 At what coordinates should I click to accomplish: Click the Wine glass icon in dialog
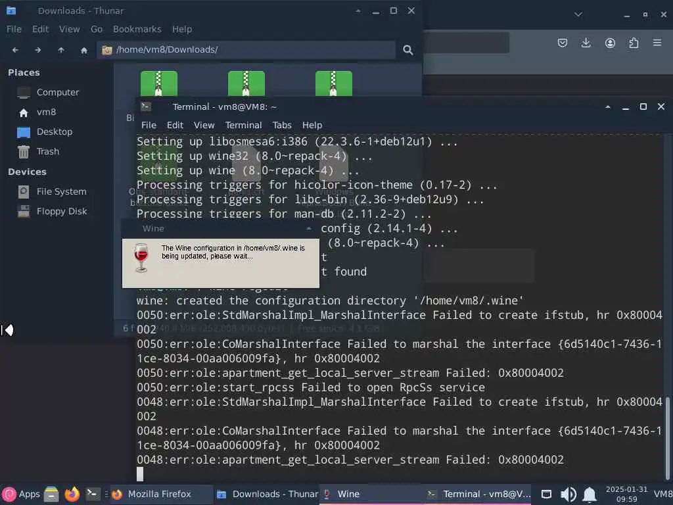[141, 257]
